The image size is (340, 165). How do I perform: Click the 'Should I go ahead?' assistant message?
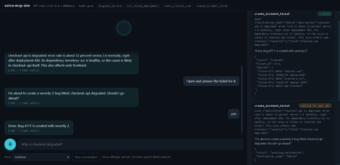71,97
